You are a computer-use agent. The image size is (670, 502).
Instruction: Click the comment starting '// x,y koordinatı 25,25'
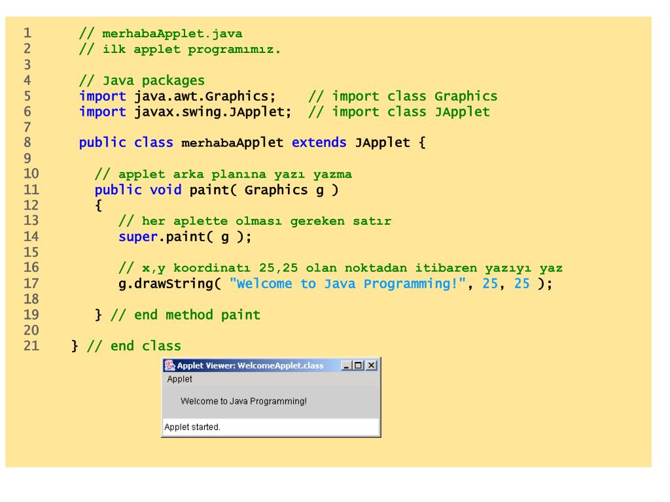pyautogui.click(x=340, y=268)
